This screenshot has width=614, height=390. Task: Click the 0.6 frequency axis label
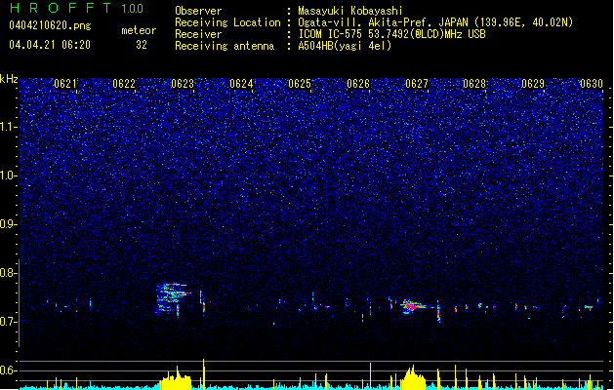tap(9, 370)
